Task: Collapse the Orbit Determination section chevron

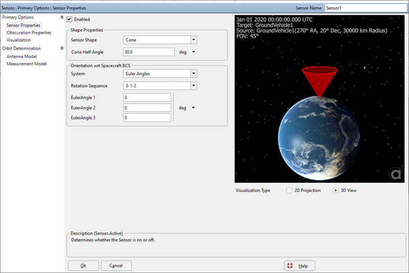Action: (62, 48)
